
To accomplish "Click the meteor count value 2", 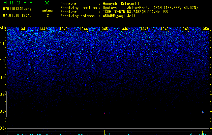I will 48,16.
